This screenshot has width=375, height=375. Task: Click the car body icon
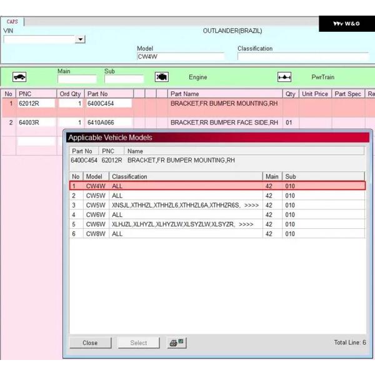click(19, 77)
